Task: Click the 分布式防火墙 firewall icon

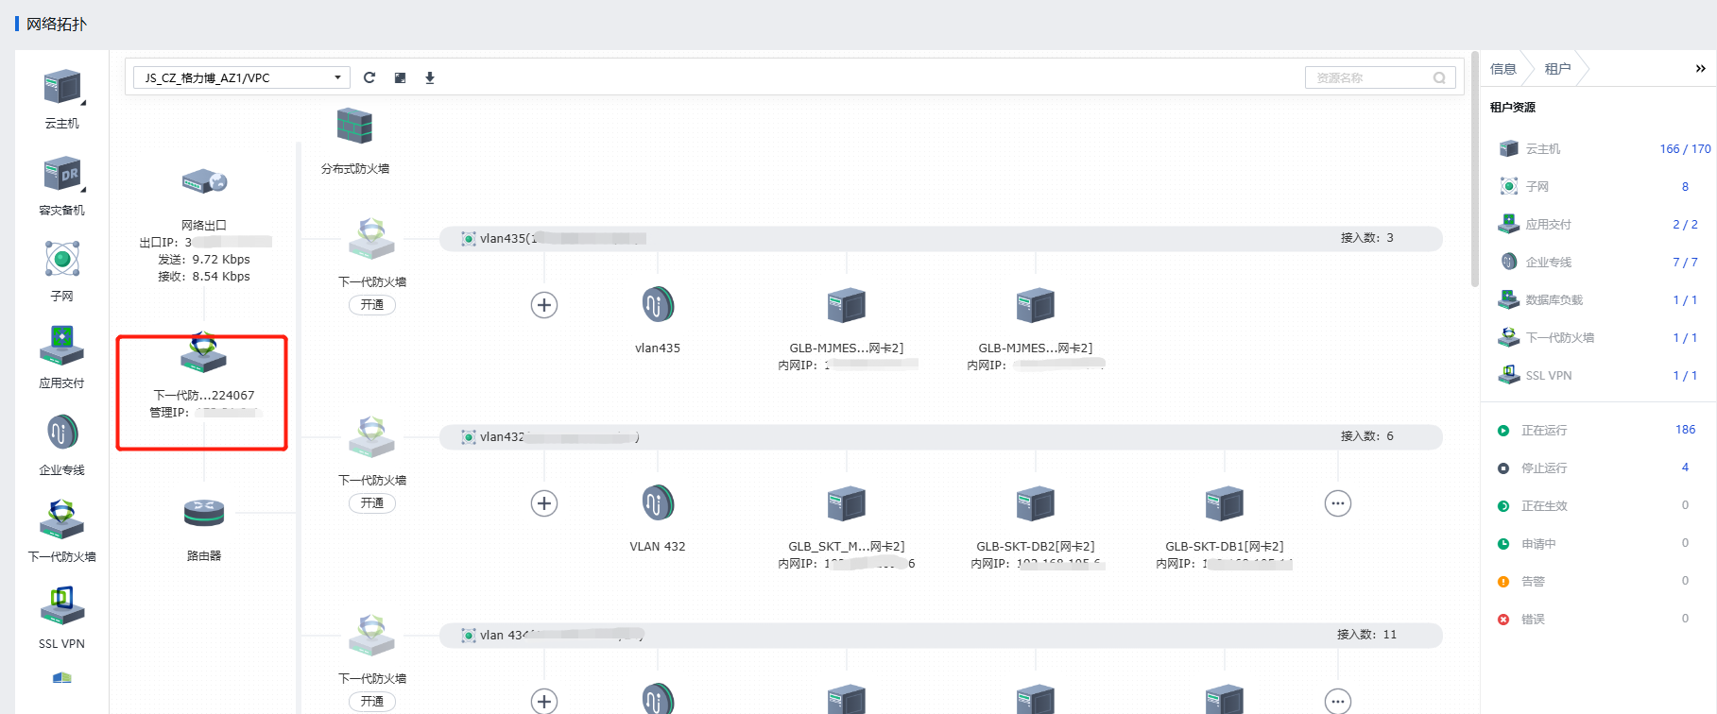Action: coord(354,127)
